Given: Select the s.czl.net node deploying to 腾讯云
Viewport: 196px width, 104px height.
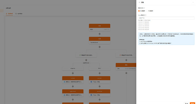Looking at the screenshot, I should click(x=73, y=80).
